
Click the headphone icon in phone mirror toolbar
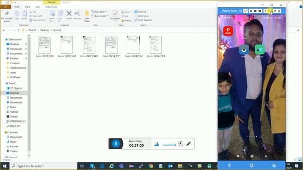[246, 11]
